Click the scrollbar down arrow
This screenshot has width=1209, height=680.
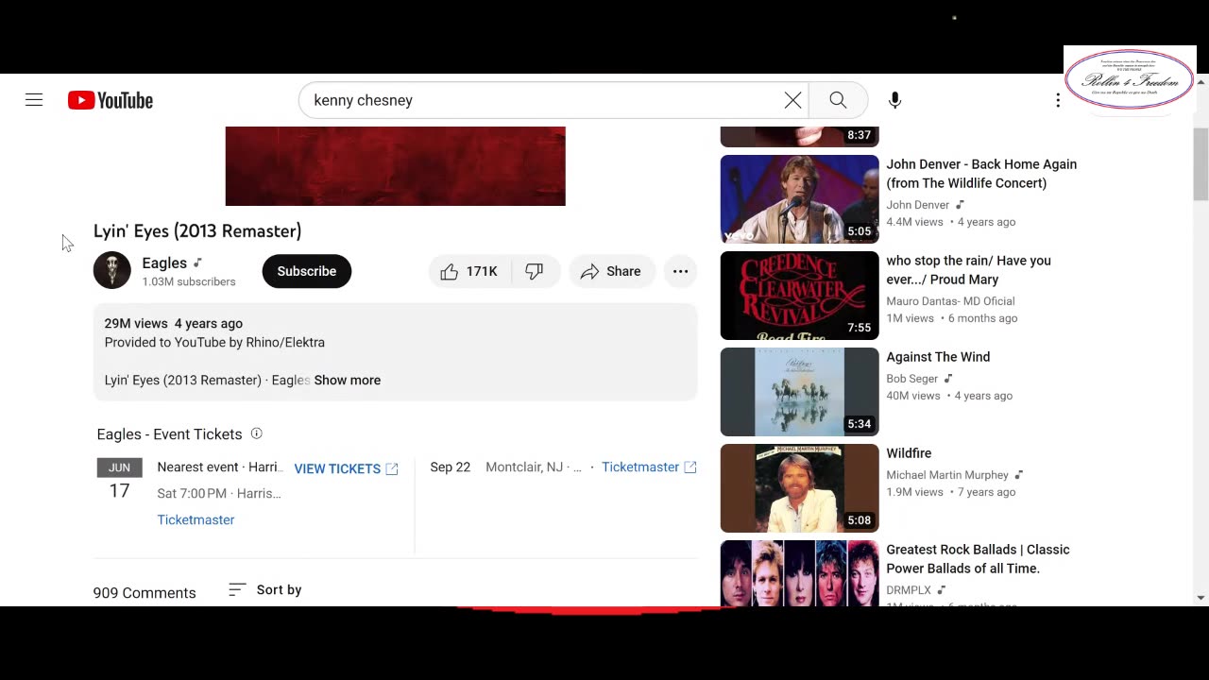click(x=1200, y=598)
